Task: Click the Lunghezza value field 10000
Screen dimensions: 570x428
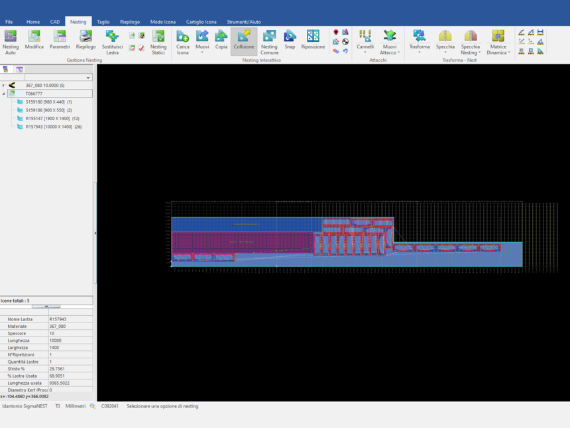Action: tap(70, 340)
